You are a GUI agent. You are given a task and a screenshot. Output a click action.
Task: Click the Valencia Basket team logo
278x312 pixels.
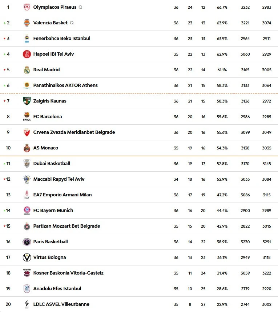tap(27, 23)
